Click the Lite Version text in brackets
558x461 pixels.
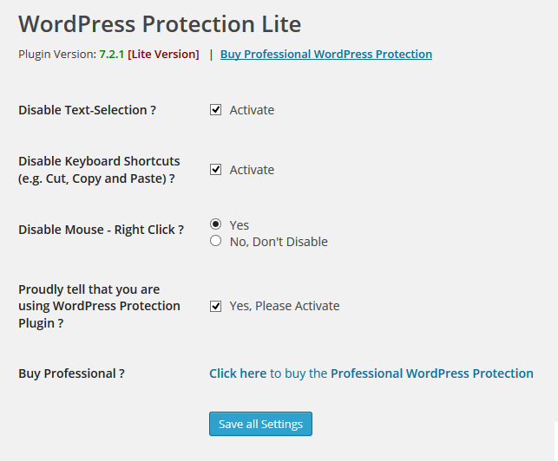[x=163, y=54]
